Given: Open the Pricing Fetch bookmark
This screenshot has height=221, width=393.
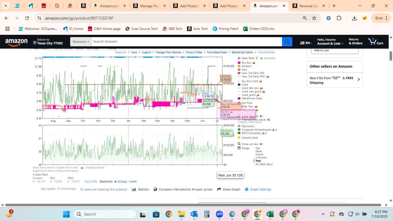Looking at the screenshot, I should 226,29.
